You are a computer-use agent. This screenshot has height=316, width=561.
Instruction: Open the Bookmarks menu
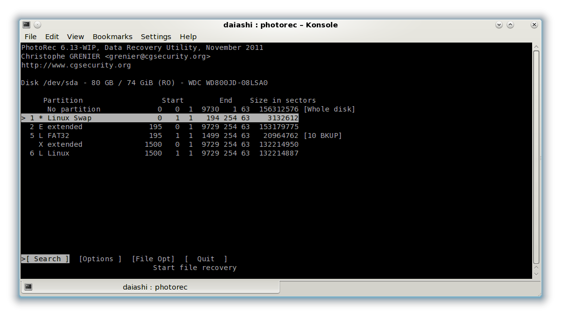112,37
